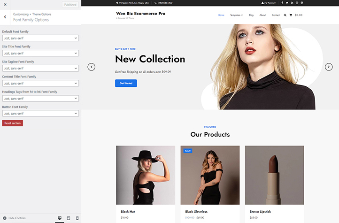Visit the Twitter social icon link
Screen dimensions: 339x223
[287, 3]
